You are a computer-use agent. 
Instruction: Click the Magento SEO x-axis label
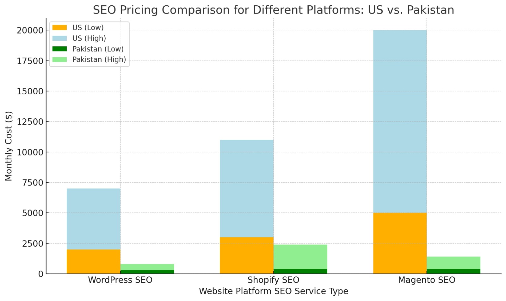click(427, 280)
